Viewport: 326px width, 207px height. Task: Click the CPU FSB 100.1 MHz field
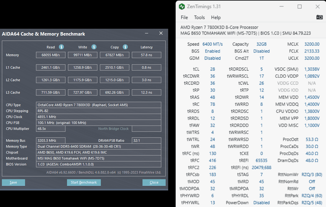click(x=99, y=123)
